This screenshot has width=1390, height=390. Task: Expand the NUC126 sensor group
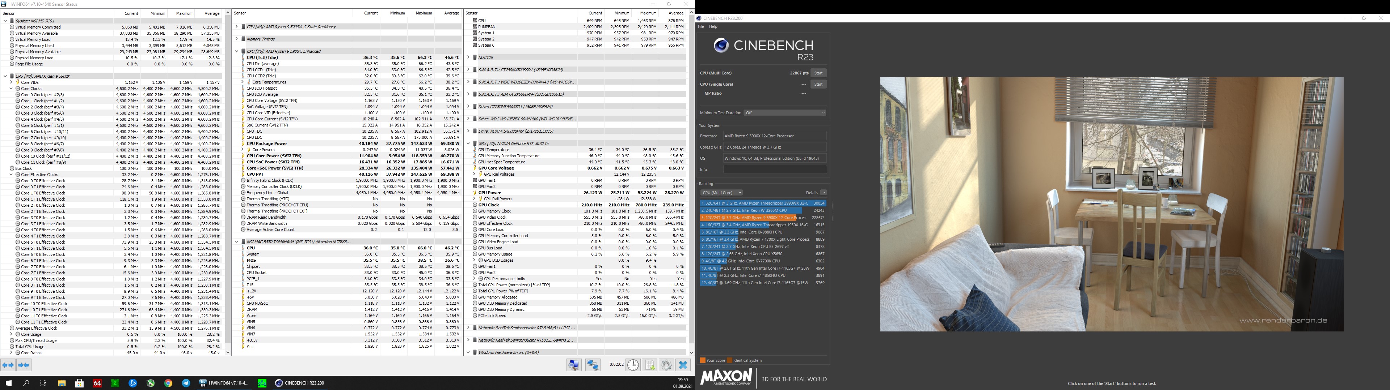(468, 57)
